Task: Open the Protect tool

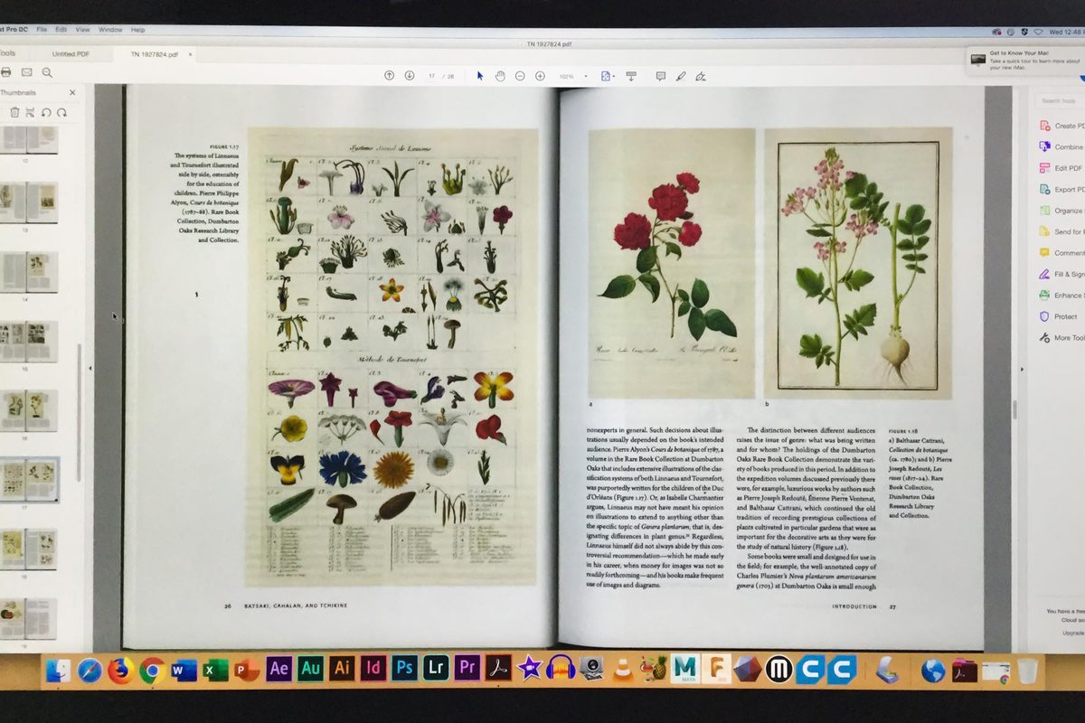Action: [x=1059, y=316]
